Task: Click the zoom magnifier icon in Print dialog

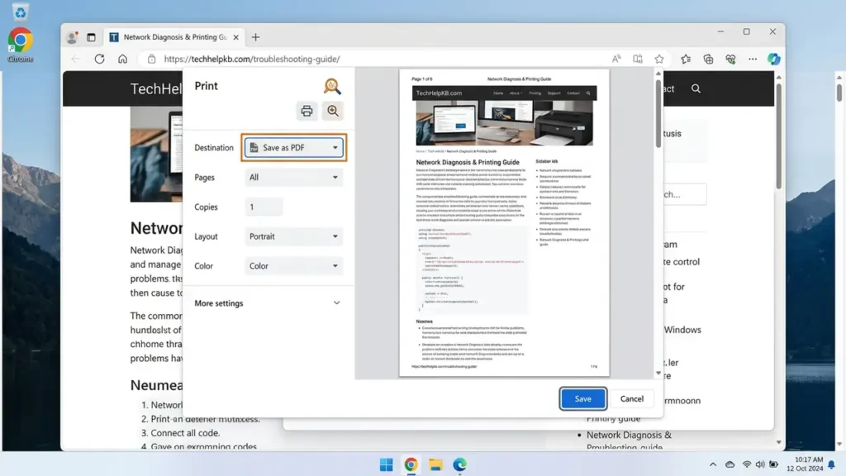Action: pos(333,111)
